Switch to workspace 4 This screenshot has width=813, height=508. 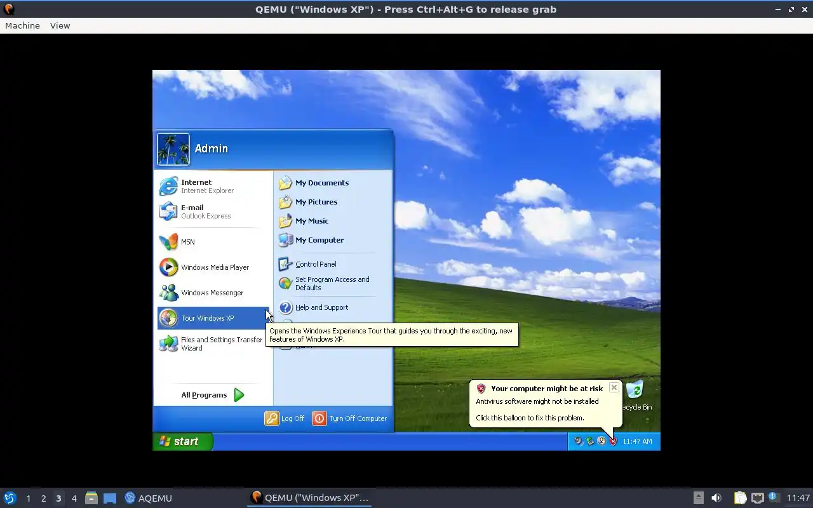pyautogui.click(x=74, y=498)
